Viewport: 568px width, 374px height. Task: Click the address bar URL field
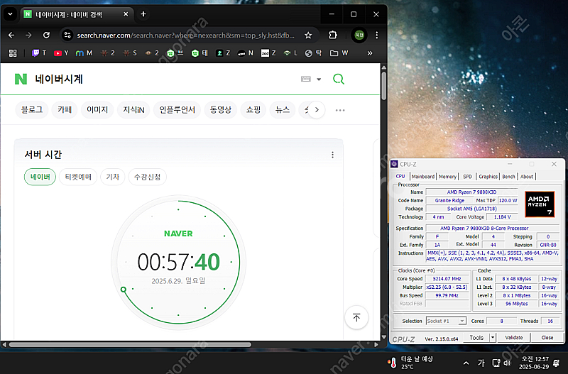pyautogui.click(x=186, y=35)
